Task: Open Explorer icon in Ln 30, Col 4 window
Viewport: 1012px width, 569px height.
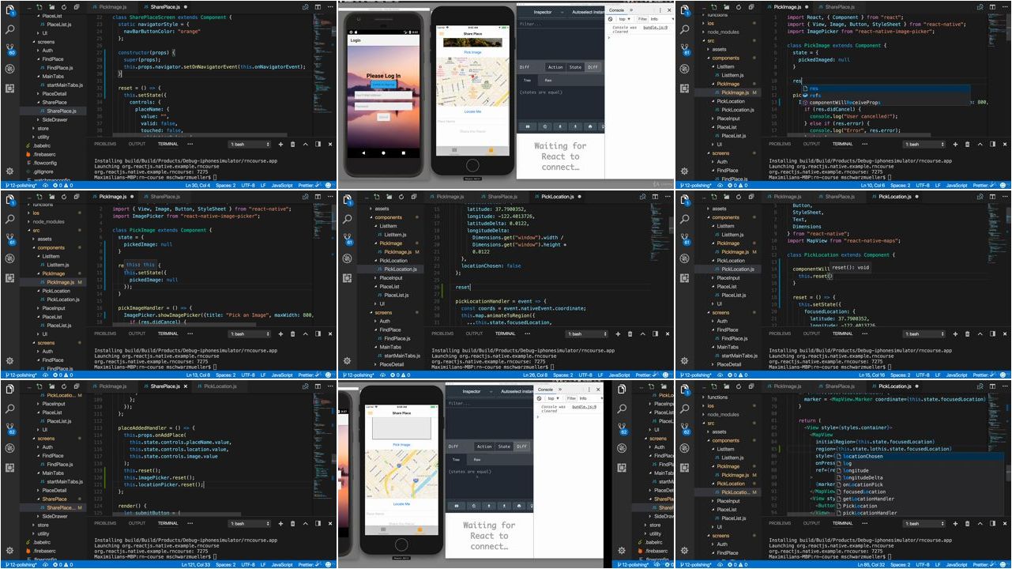Action: click(9, 9)
